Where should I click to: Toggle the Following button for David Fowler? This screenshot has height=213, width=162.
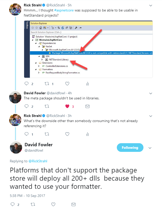click(130, 148)
